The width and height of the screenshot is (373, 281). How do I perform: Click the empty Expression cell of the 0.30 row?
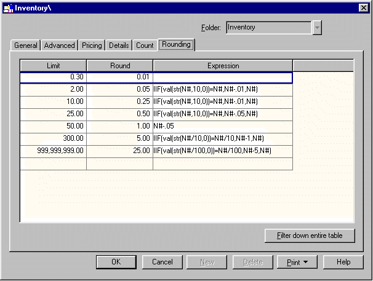click(223, 77)
